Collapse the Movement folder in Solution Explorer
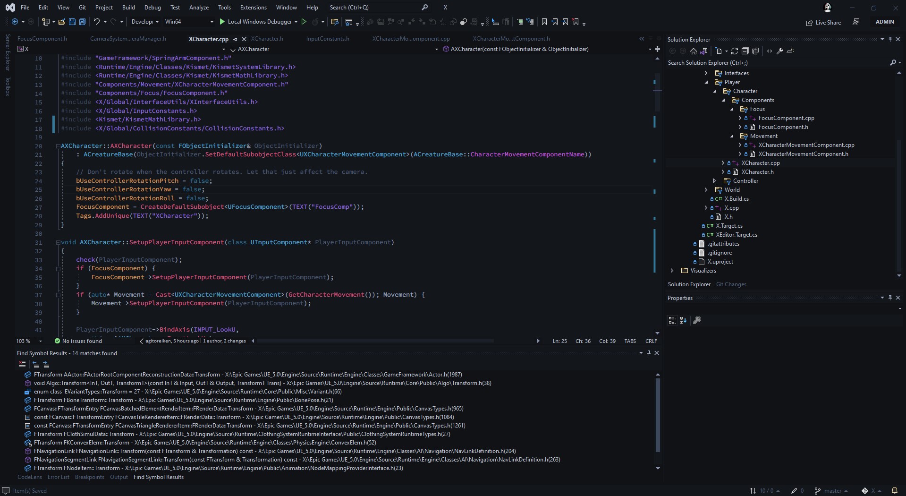This screenshot has height=496, width=906. (x=732, y=136)
